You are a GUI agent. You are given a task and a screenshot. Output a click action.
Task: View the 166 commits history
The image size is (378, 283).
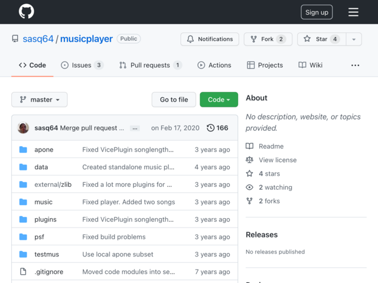coord(217,128)
